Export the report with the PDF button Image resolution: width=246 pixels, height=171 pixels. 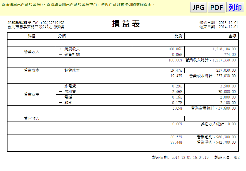[217, 8]
